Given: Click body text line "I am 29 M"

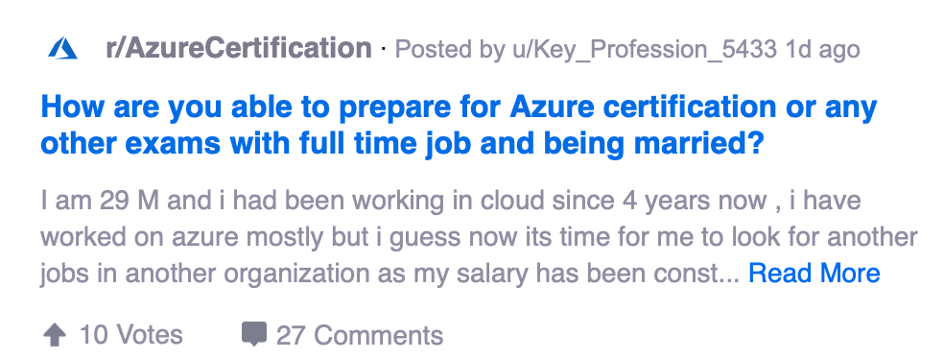Looking at the screenshot, I should (451, 201).
